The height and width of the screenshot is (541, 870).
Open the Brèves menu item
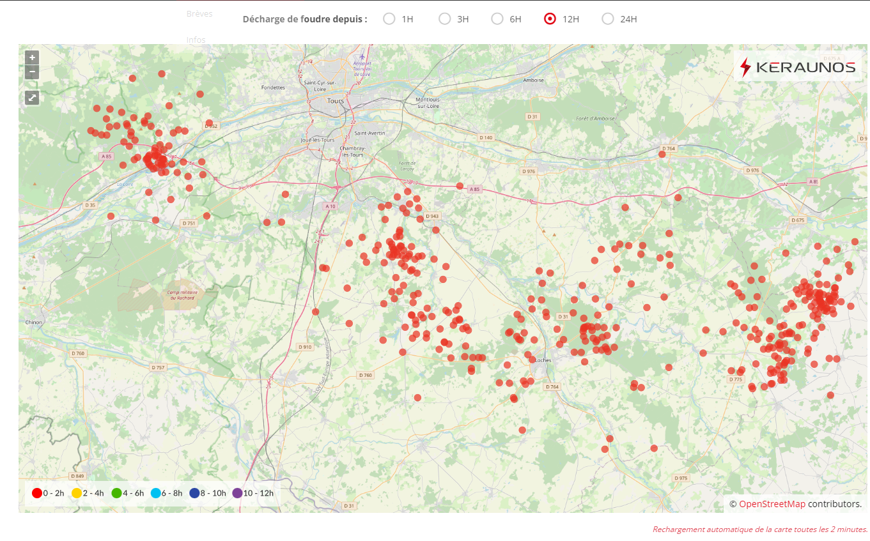[x=199, y=13]
